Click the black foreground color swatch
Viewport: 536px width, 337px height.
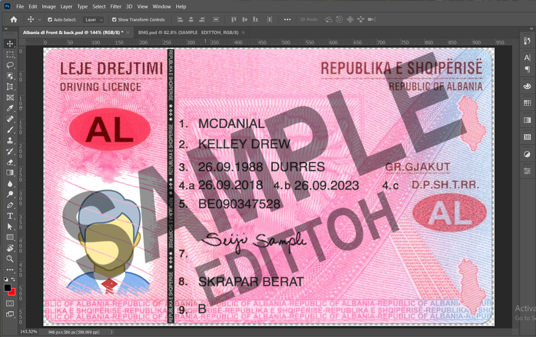coord(7,288)
